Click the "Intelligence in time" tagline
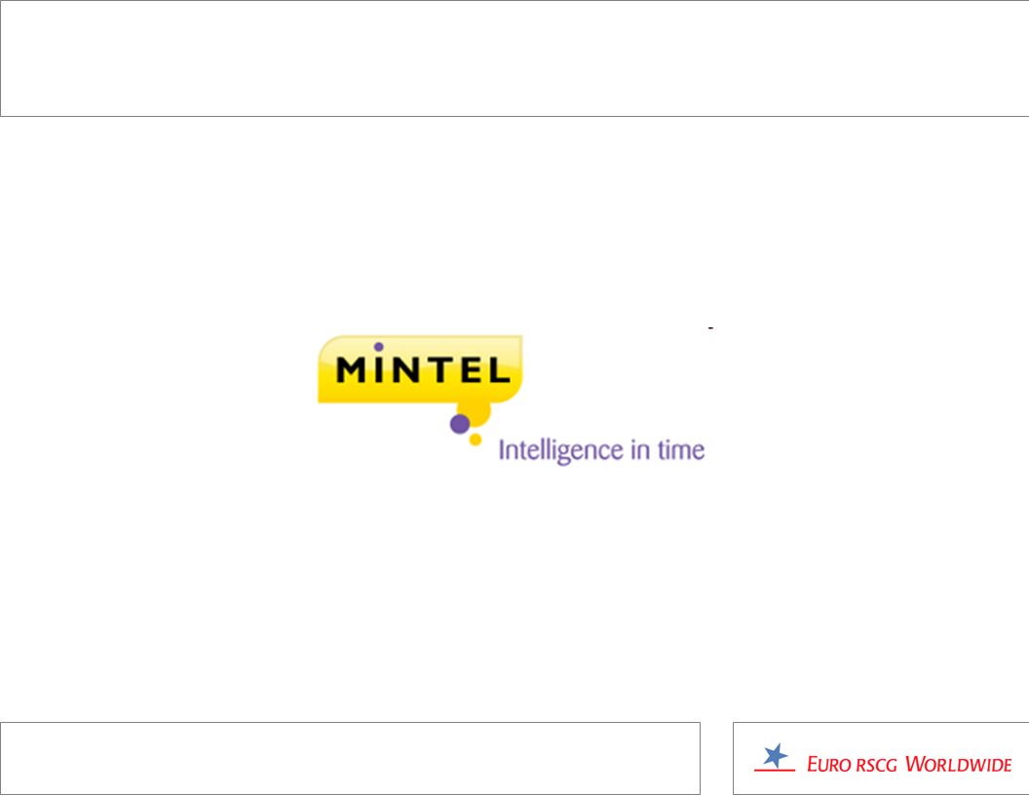Screen dimensions: 1029x795 [x=601, y=451]
